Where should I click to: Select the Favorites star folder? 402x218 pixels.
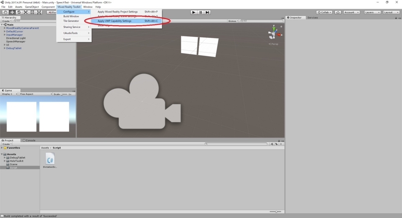11,148
